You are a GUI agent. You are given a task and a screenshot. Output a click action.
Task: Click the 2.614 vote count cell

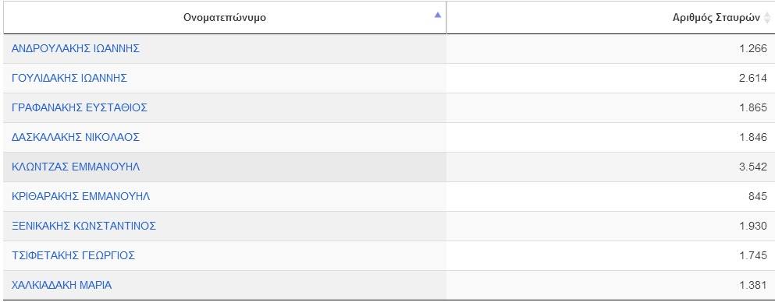(610, 78)
